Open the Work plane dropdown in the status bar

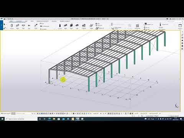tap(6, 113)
